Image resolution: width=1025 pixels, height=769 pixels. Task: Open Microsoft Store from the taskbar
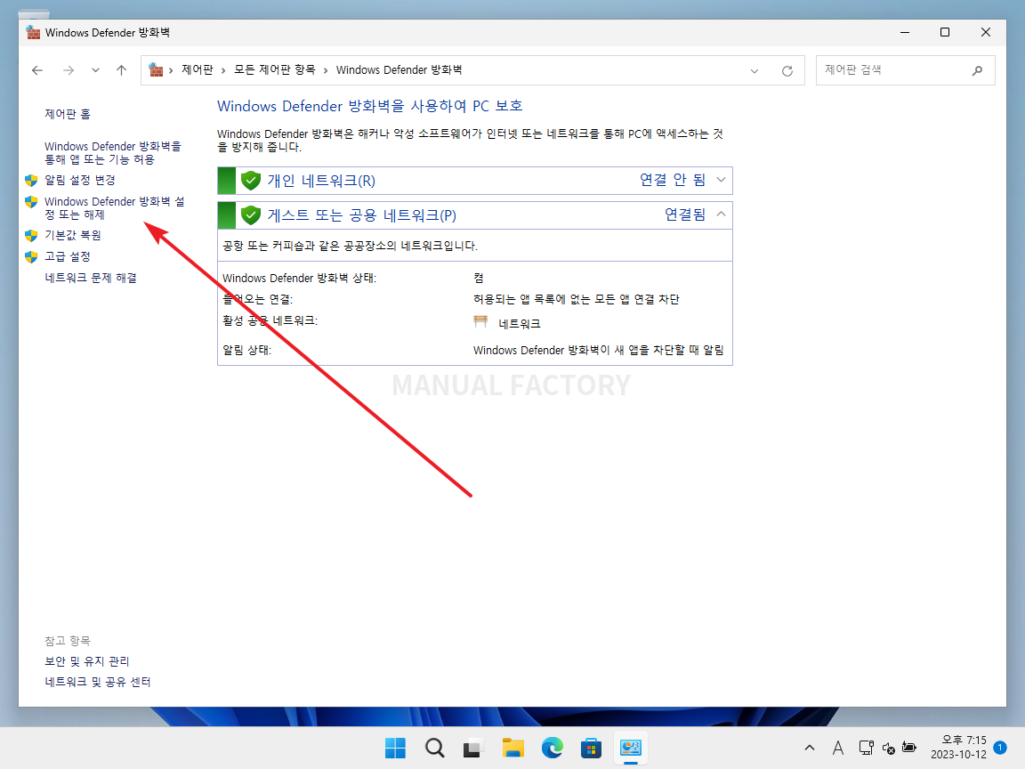pyautogui.click(x=591, y=748)
